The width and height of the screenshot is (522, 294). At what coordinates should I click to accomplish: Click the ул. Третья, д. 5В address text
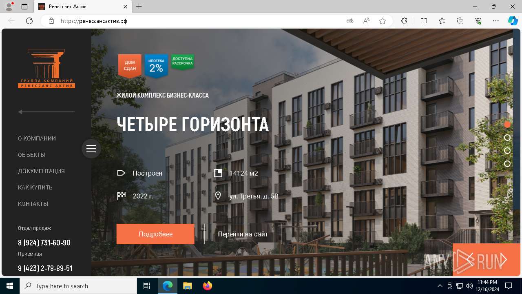[x=254, y=196]
